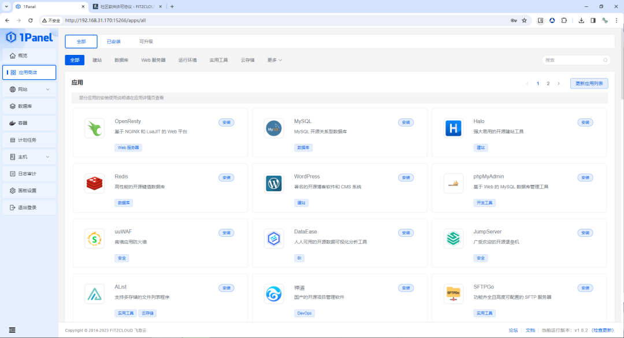The height and width of the screenshot is (338, 624).
Task: Switch to the 已安装 tab
Action: point(114,42)
